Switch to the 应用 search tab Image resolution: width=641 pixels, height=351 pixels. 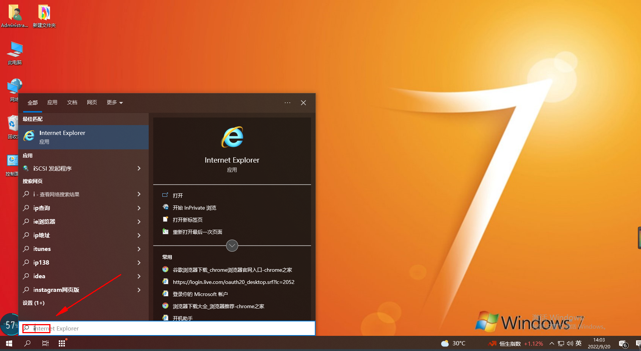click(52, 102)
